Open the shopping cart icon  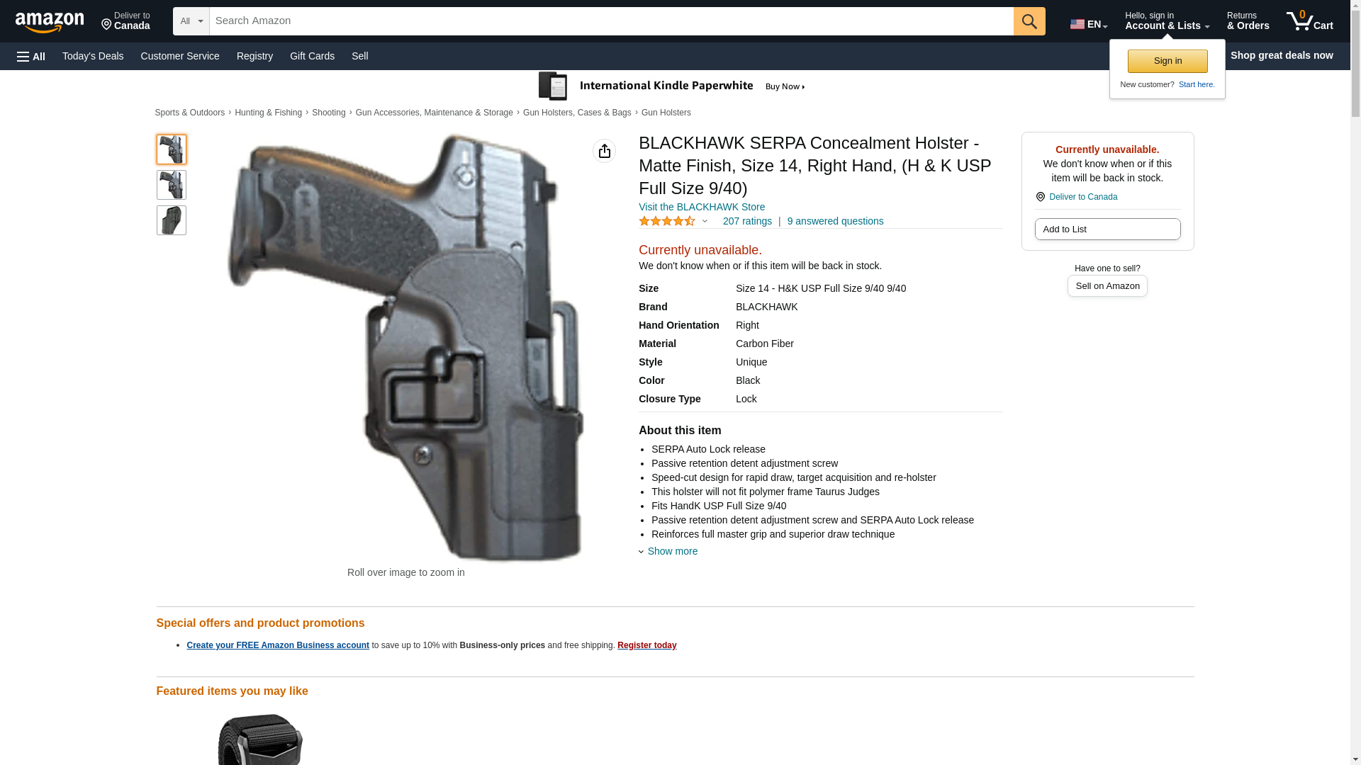pyautogui.click(x=1309, y=21)
